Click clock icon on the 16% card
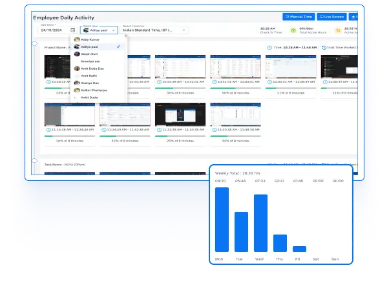 (x=48, y=130)
